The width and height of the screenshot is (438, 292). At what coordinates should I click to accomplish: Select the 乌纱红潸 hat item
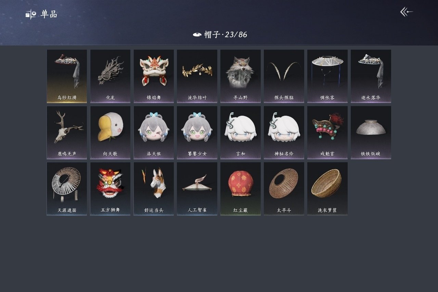click(67, 76)
